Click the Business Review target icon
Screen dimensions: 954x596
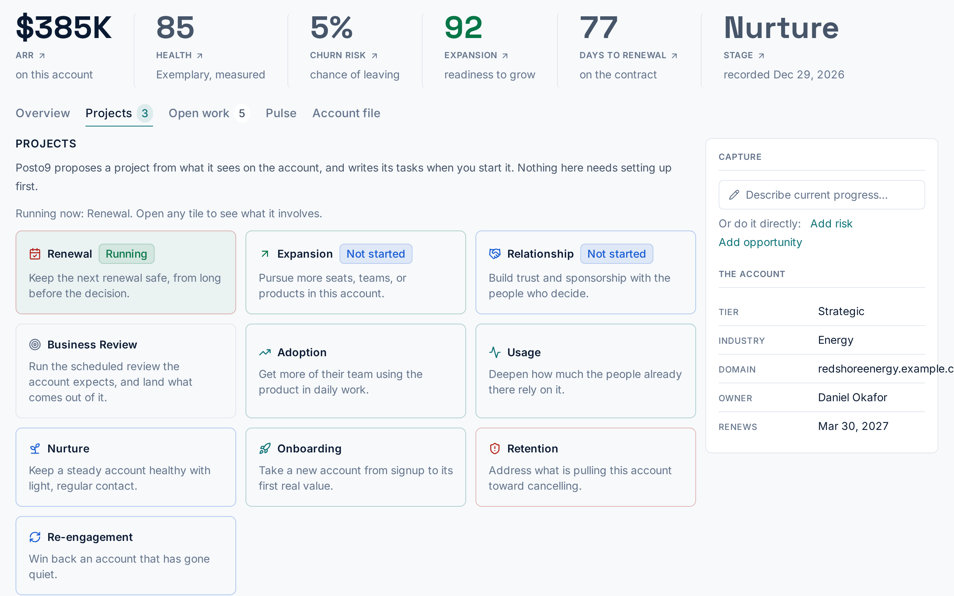pos(35,345)
